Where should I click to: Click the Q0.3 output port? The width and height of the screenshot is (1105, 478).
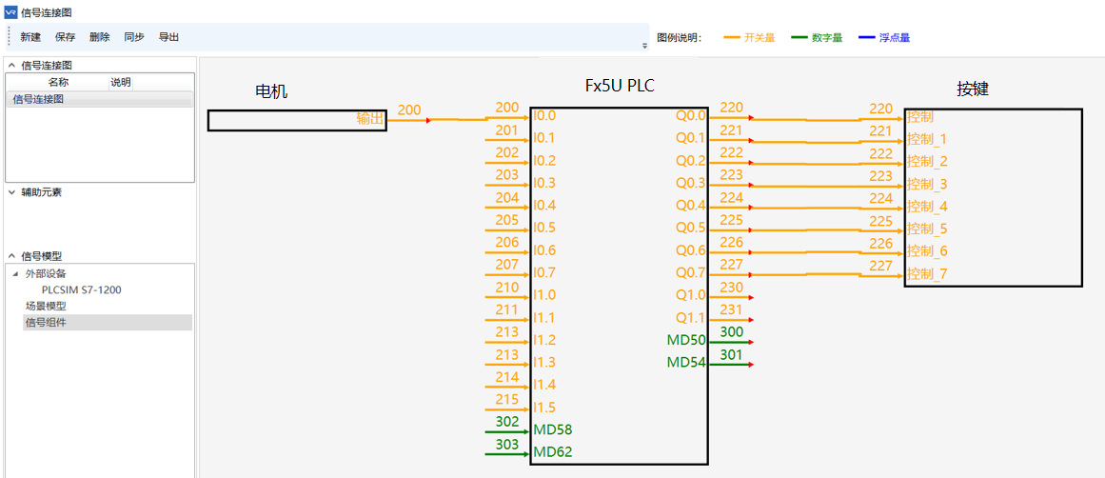(x=690, y=184)
